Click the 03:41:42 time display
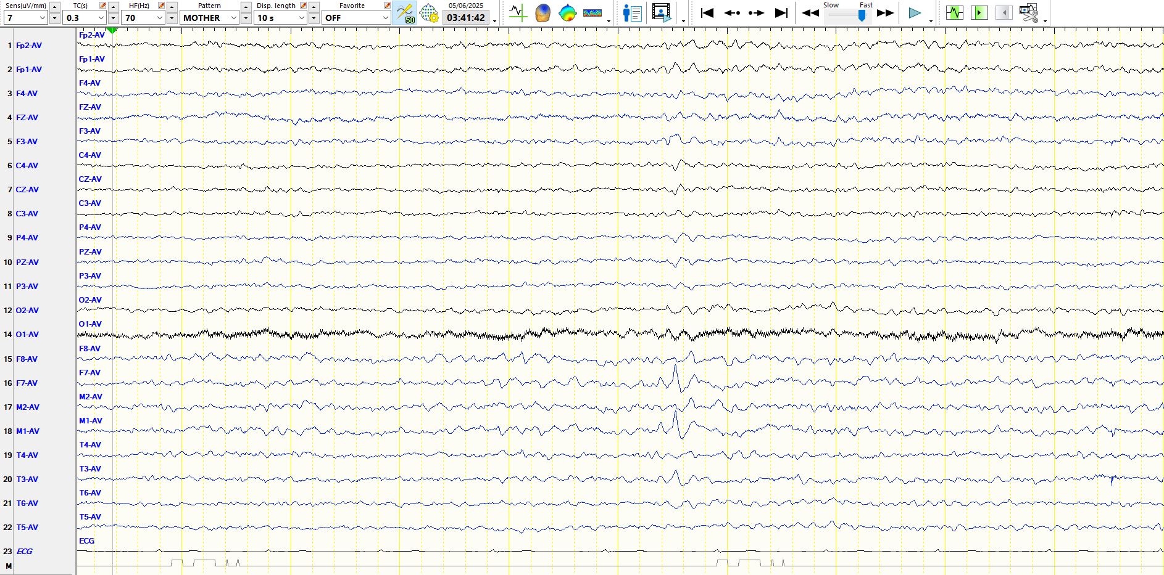 point(466,17)
